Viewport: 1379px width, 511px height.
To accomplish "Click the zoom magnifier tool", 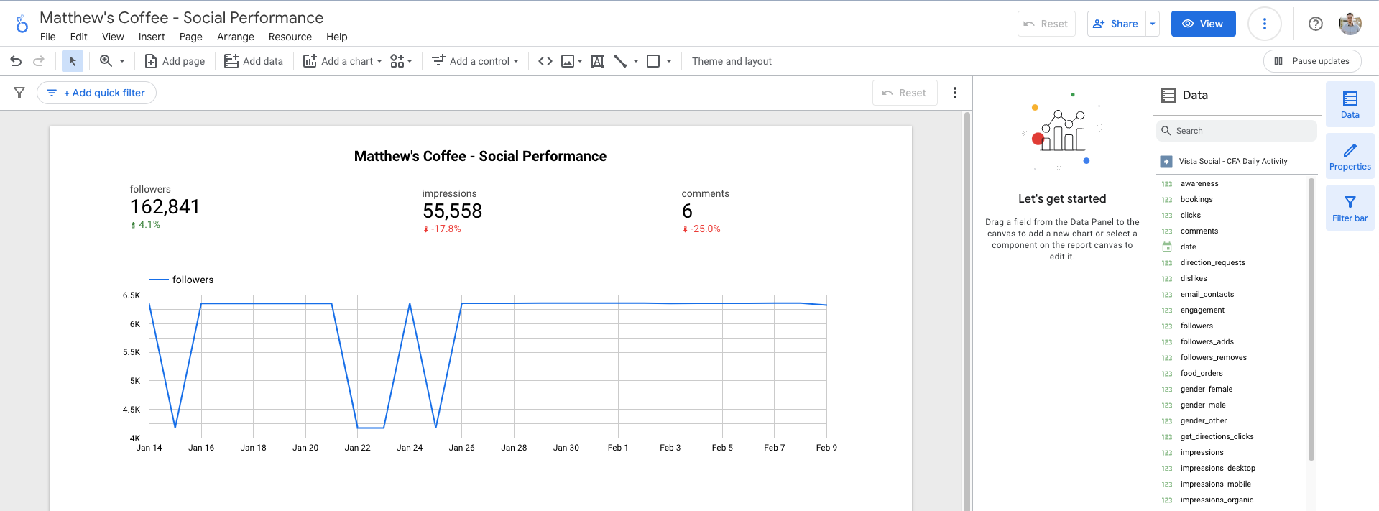I will (106, 61).
